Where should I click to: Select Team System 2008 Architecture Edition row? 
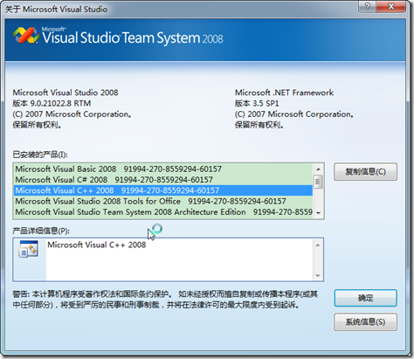coord(163,212)
